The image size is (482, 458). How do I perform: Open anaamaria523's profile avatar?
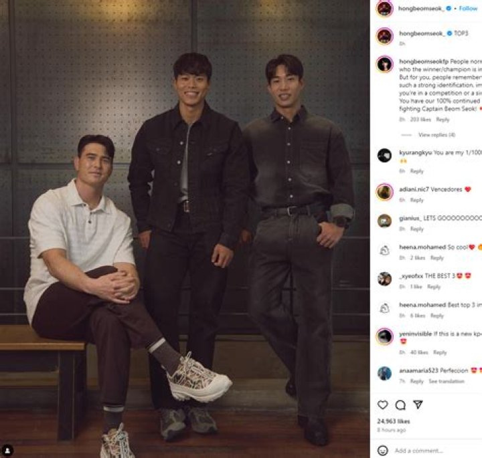click(x=384, y=373)
